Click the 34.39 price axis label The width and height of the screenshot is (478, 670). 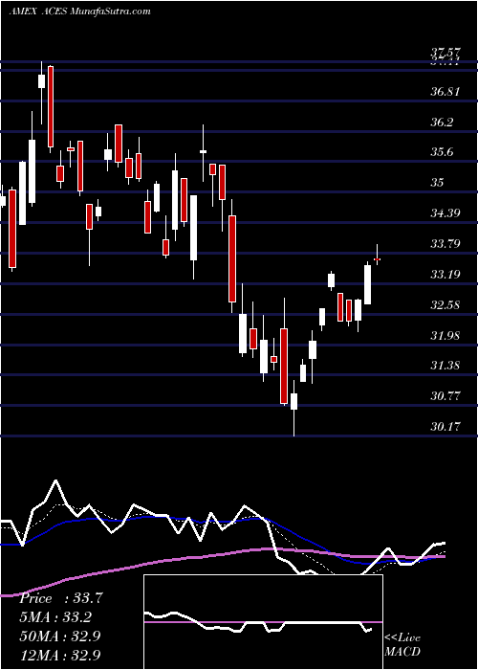(x=445, y=212)
